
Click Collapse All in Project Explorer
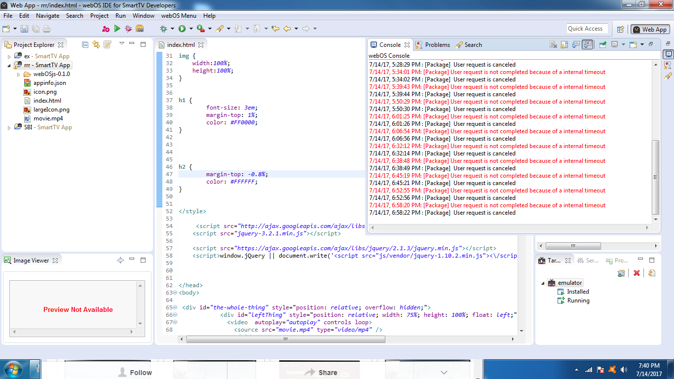pyautogui.click(x=85, y=44)
